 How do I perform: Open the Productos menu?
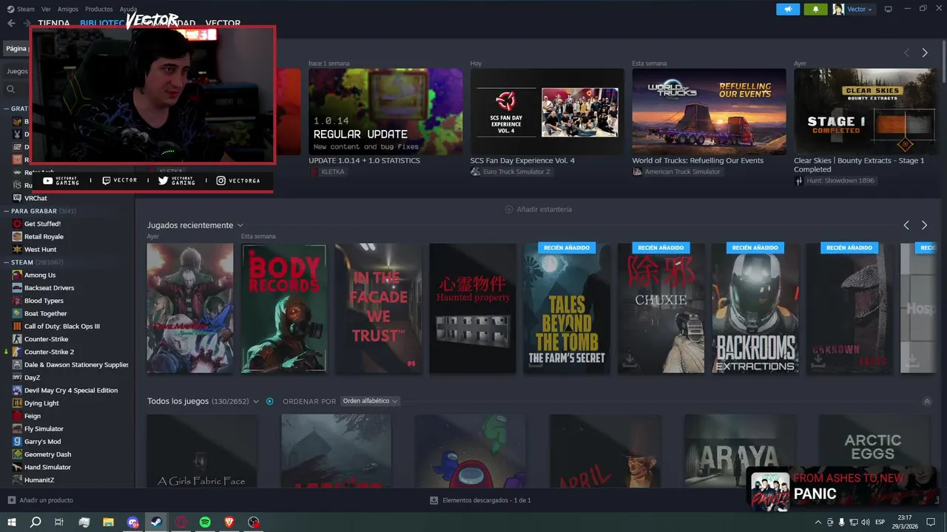(98, 9)
